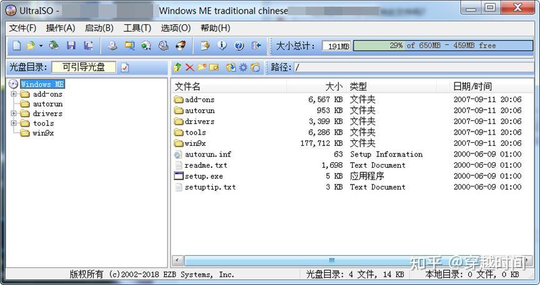The height and width of the screenshot is (285, 540).
Task: Click the left scroll arrow of file list
Action: pos(177,260)
